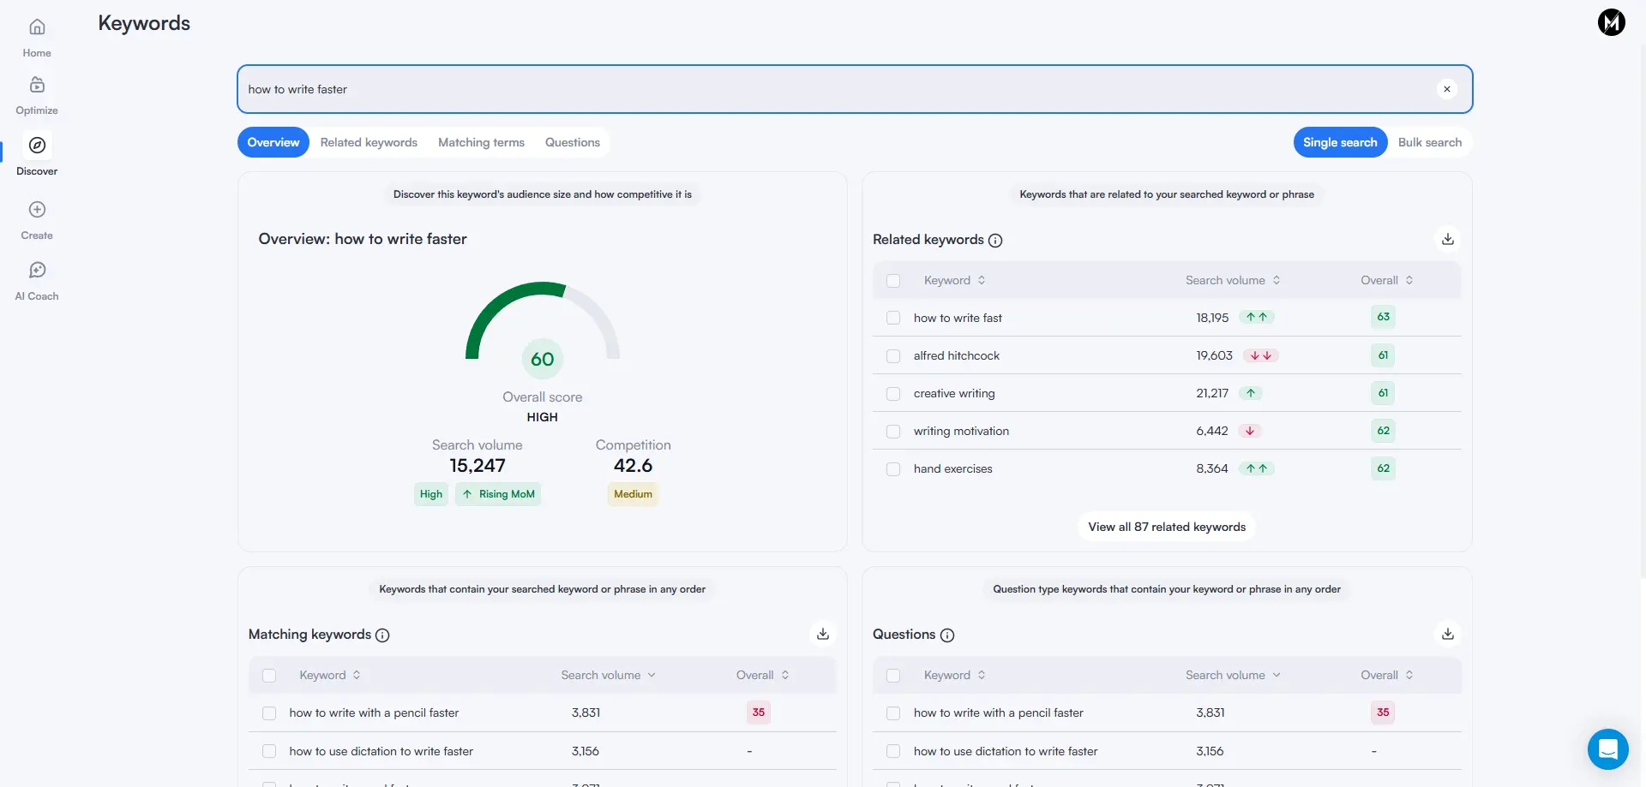This screenshot has width=1646, height=787.
Task: Check the checkbox for 'creative writing'
Action: tap(893, 393)
